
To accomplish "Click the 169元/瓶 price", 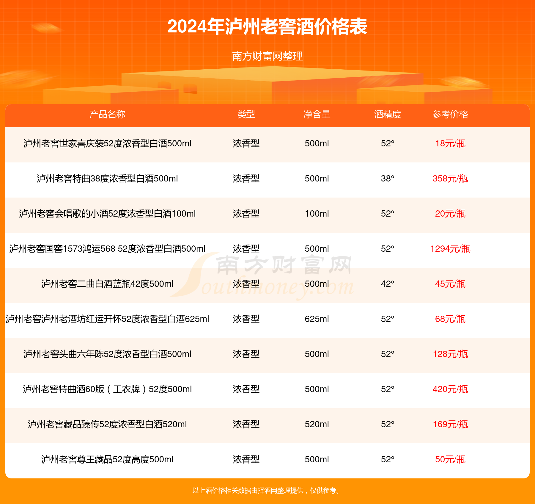I will (x=450, y=424).
